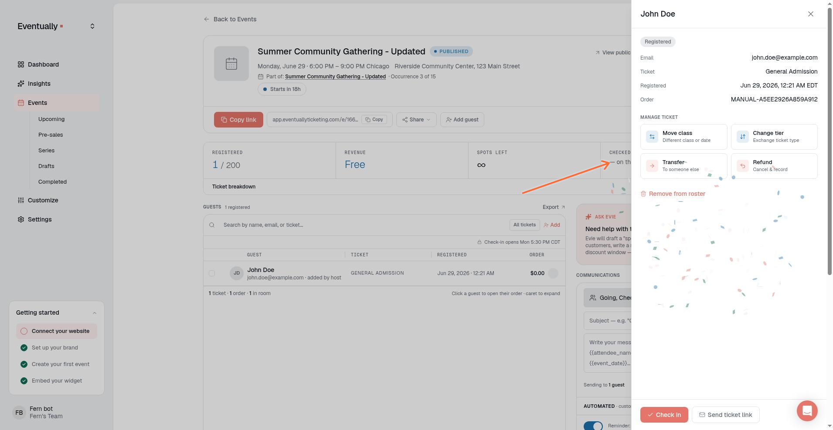This screenshot has width=833, height=430.
Task: Click the small Copy button beside URL
Action: pyautogui.click(x=374, y=120)
